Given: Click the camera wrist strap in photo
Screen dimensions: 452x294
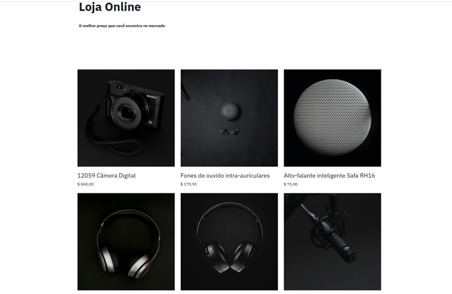Looking at the screenshot, I should point(109,135).
